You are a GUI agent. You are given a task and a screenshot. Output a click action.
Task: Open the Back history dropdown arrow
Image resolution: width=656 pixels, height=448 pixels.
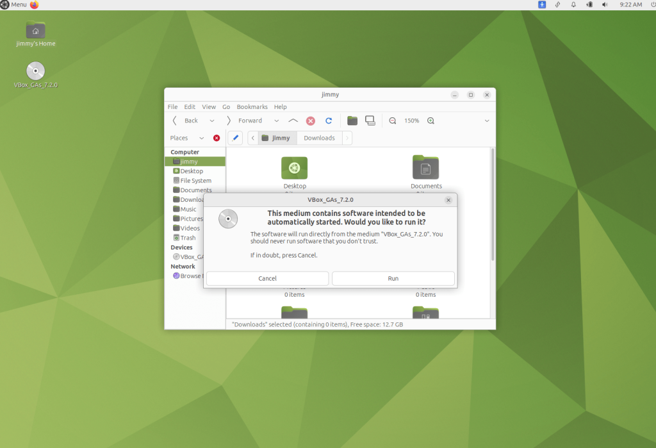[x=212, y=120]
